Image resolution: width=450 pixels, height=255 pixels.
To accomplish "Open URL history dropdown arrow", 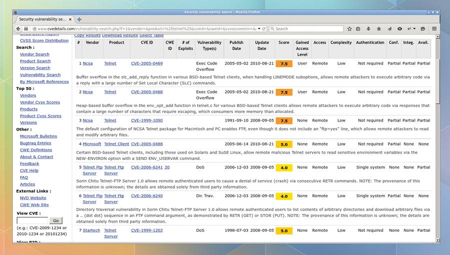I will click(x=259, y=28).
